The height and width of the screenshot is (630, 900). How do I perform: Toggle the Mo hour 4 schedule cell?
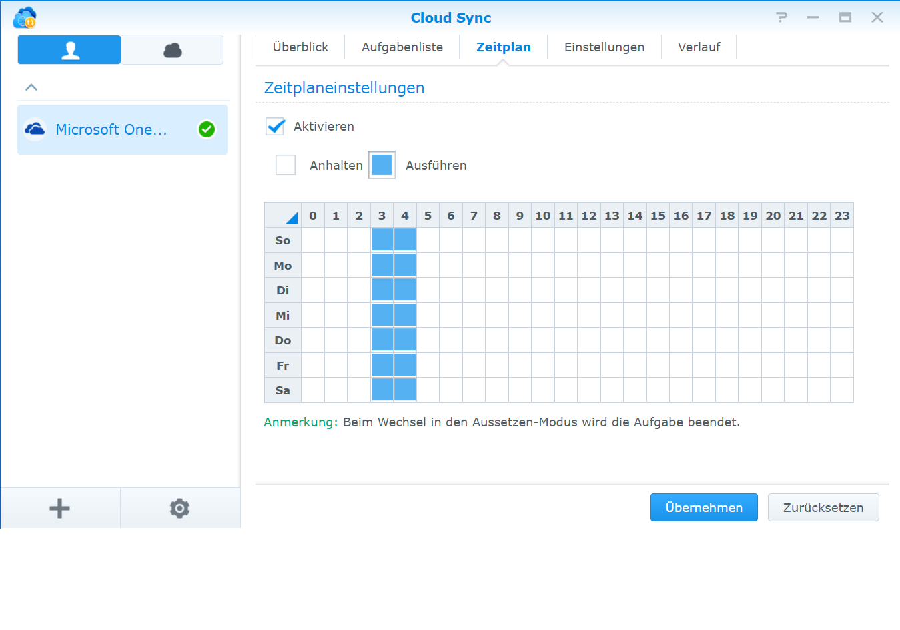click(x=405, y=265)
